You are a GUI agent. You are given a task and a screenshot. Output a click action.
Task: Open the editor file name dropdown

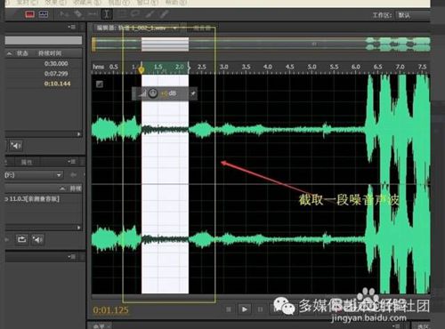137,28
